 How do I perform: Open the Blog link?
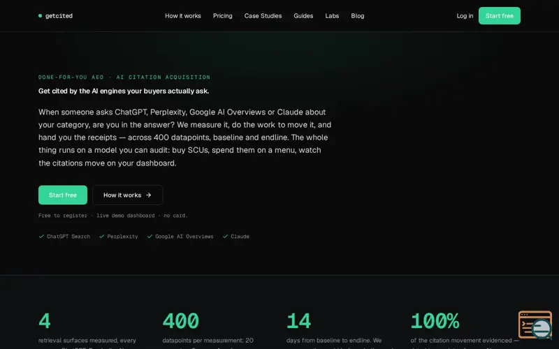(x=358, y=15)
